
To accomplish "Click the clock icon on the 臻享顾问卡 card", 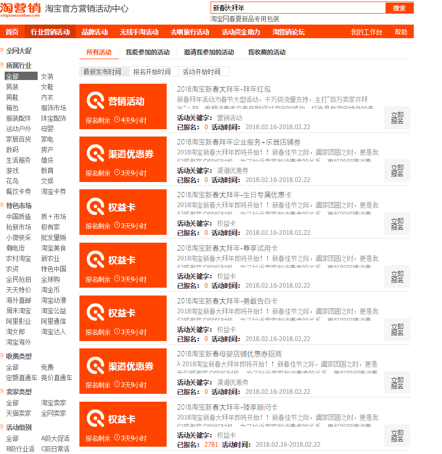I will point(117,437).
